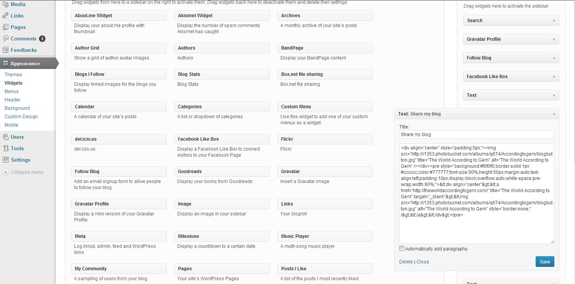
Task: Expand the Facebook Like Box sidebar widget
Action: tap(554, 77)
